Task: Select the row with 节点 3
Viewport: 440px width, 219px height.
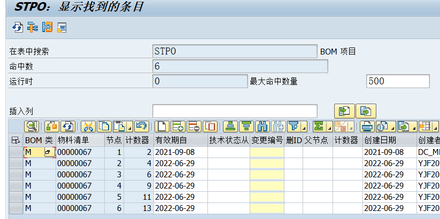Action: click(x=16, y=175)
